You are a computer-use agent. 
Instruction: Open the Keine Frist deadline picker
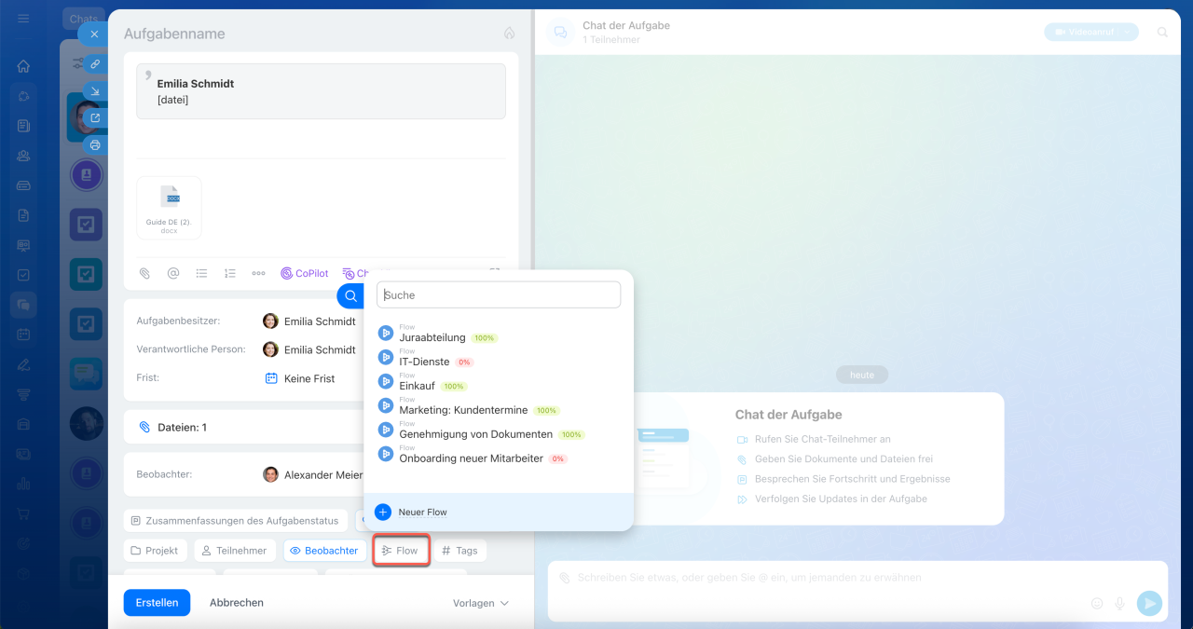pos(309,378)
